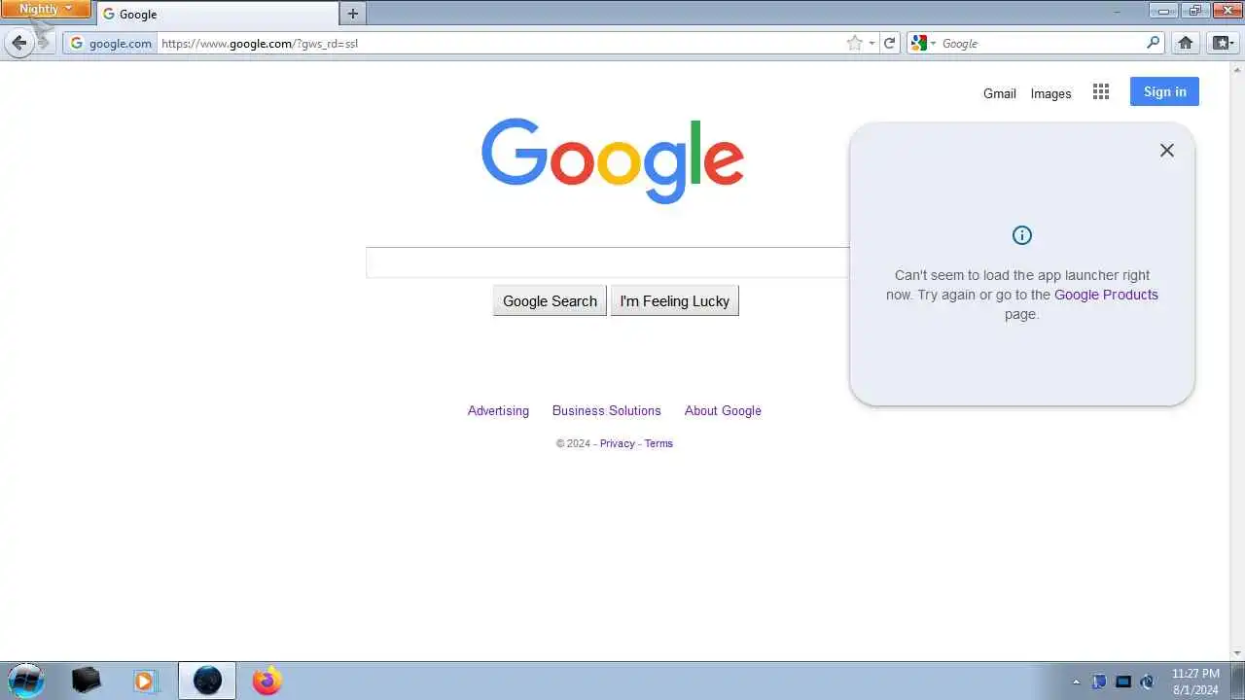The image size is (1245, 700).
Task: Click the search bar magnifier icon
Action: coord(1153,43)
